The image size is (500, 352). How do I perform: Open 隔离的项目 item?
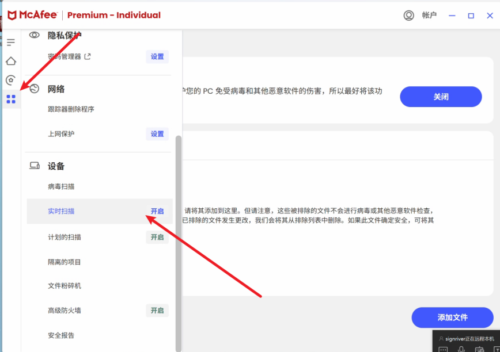(x=65, y=262)
